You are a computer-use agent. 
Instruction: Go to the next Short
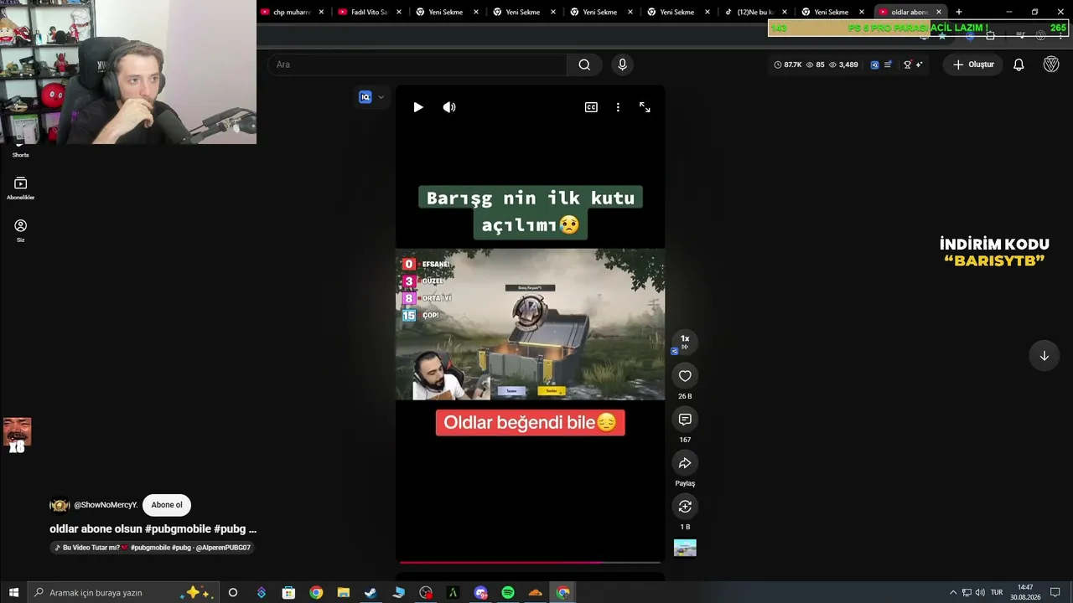[x=1044, y=356]
